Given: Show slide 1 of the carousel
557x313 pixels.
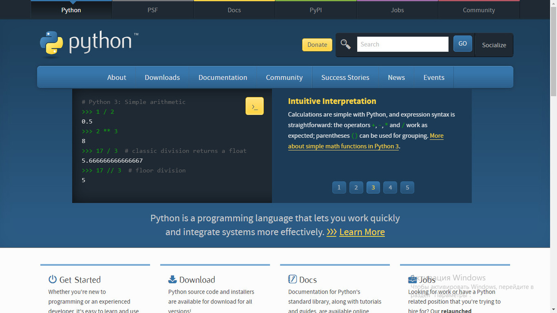Looking at the screenshot, I should click(x=339, y=187).
